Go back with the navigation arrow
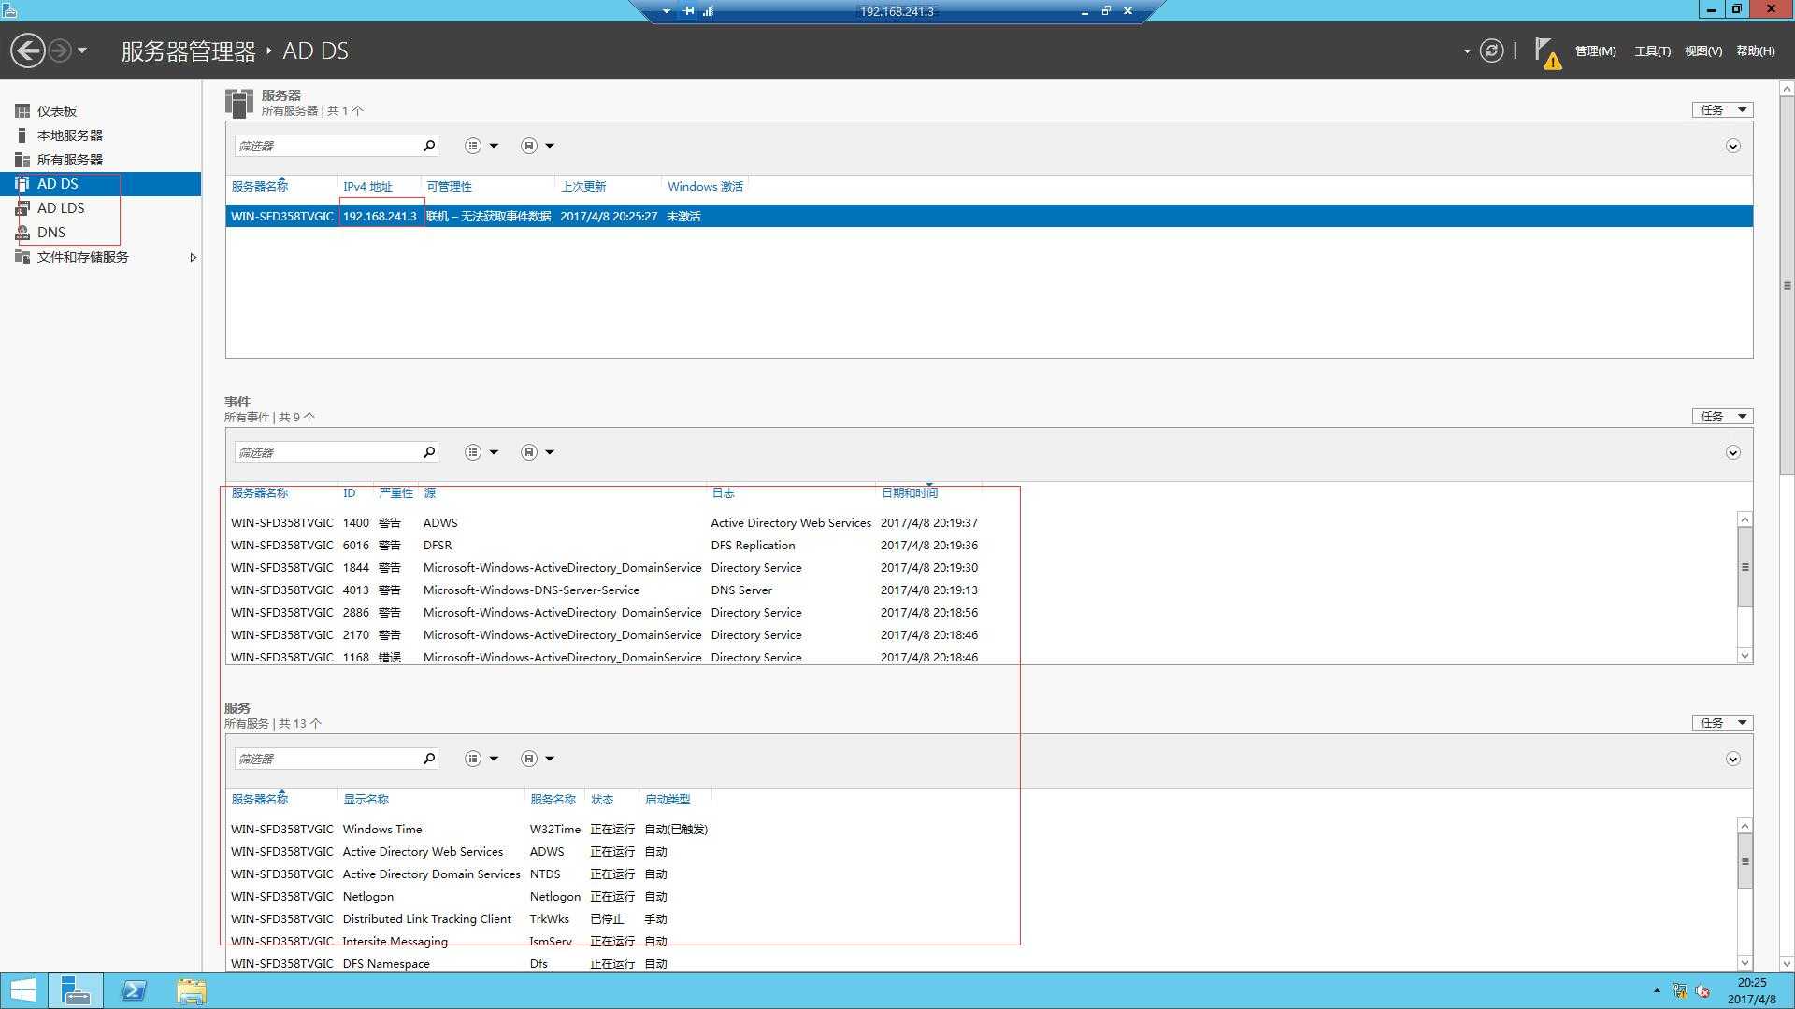 tap(27, 50)
